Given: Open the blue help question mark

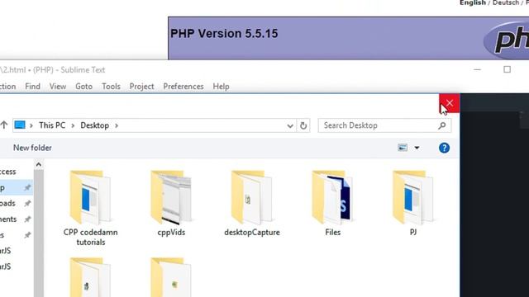Looking at the screenshot, I should [444, 148].
